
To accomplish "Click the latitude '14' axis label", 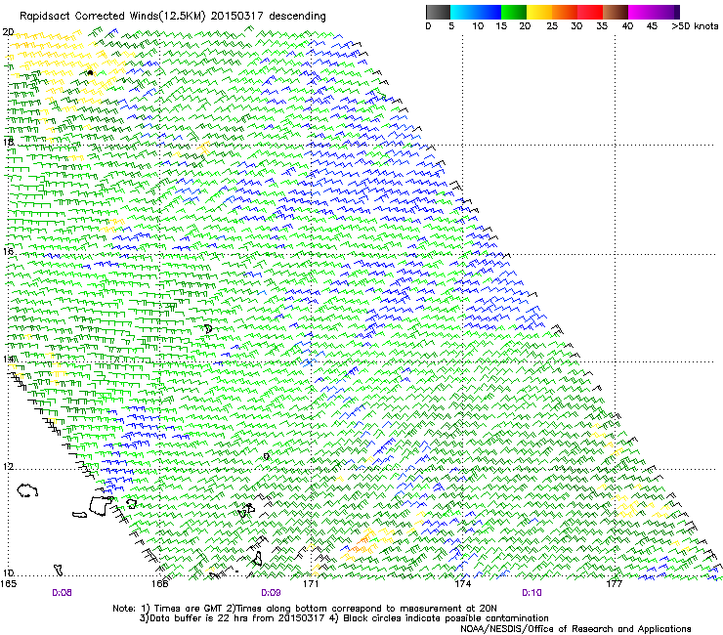I will [x=8, y=359].
